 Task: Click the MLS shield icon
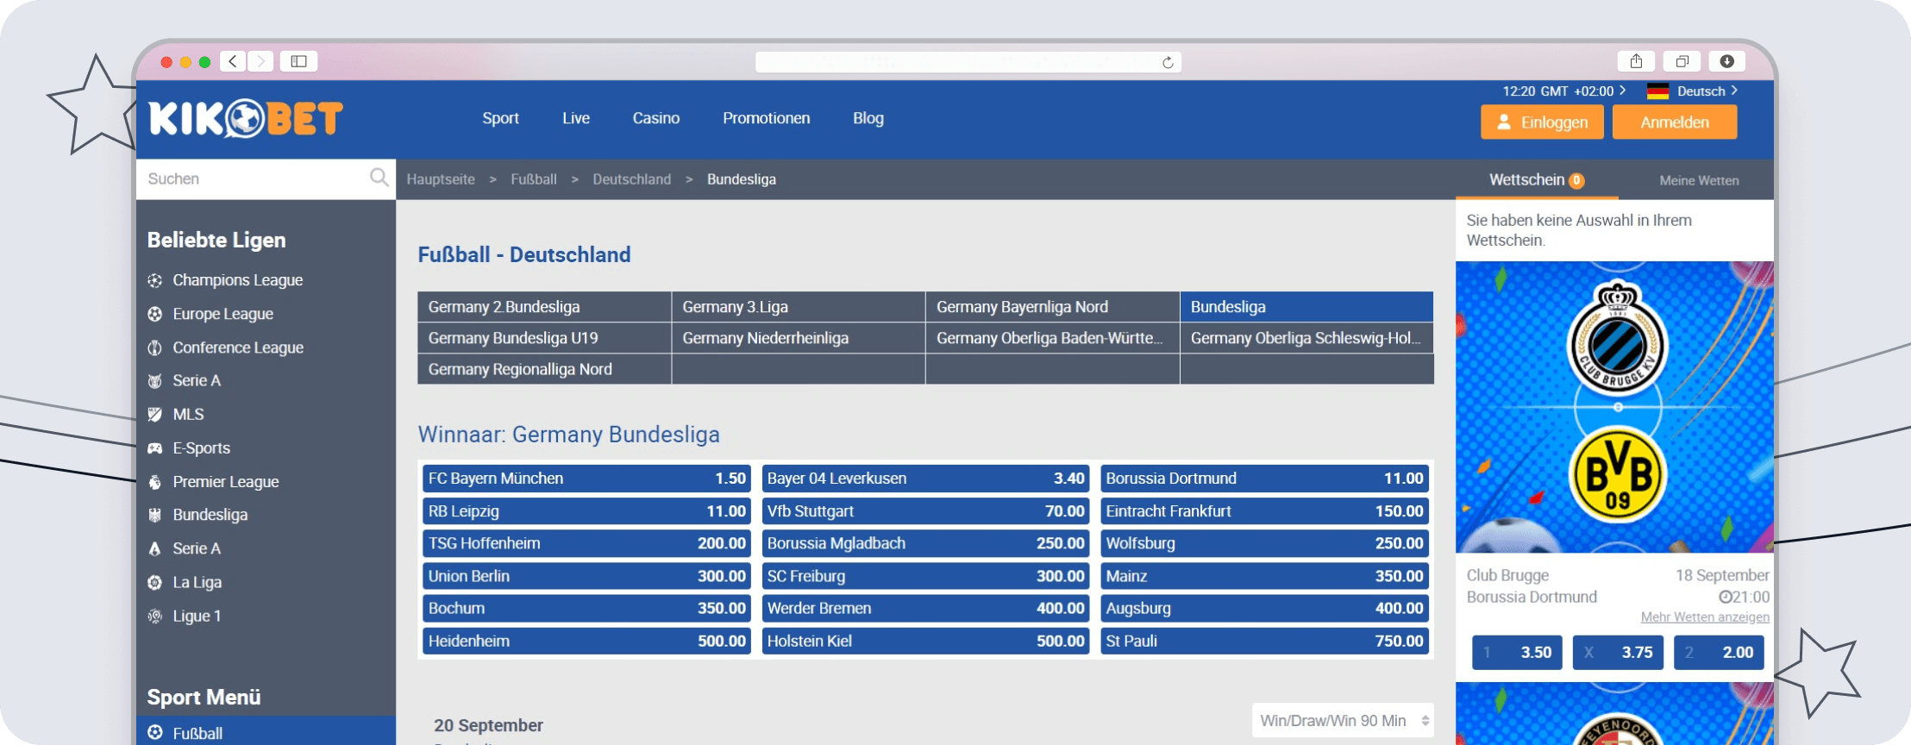pyautogui.click(x=155, y=415)
